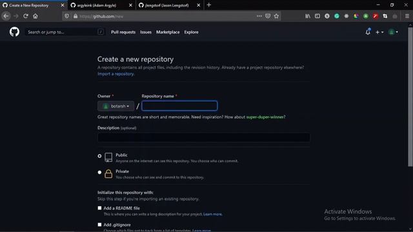The height and width of the screenshot is (232, 413).
Task: Click the site padlock security icon
Action: point(76,16)
